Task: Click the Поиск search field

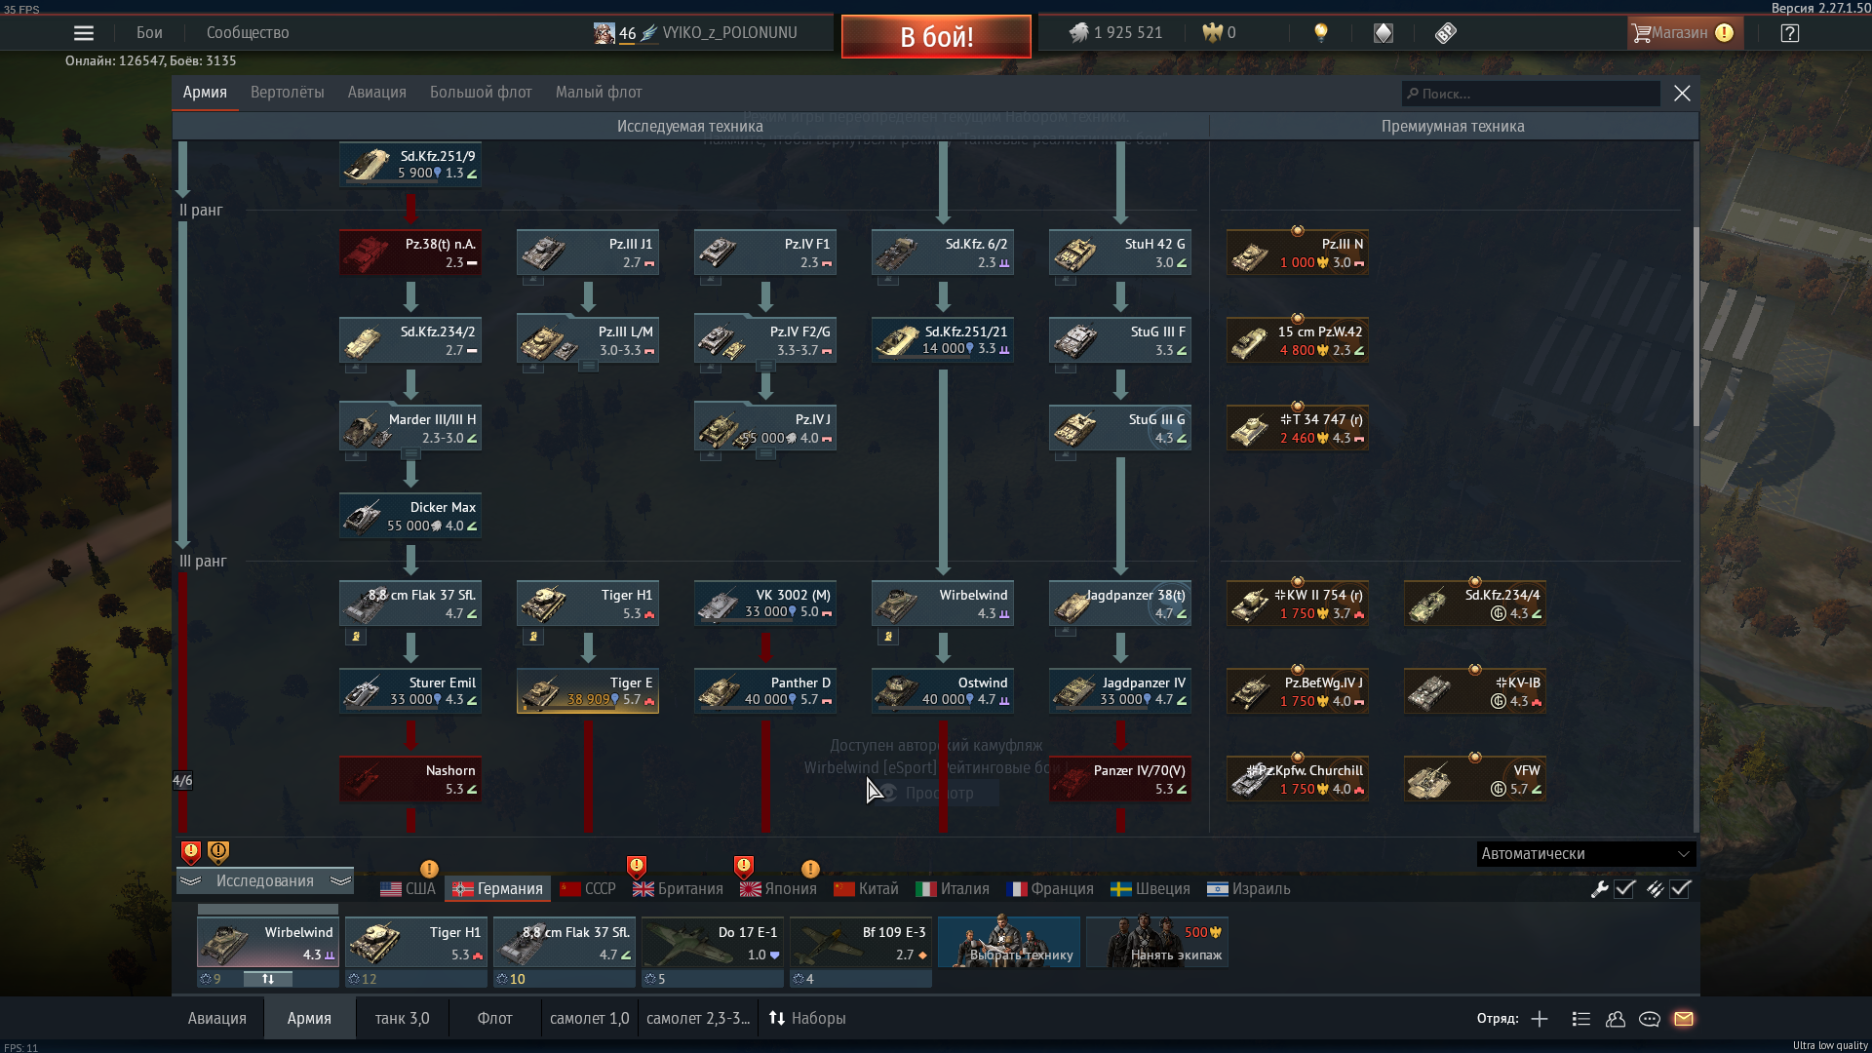Action: pyautogui.click(x=1531, y=94)
